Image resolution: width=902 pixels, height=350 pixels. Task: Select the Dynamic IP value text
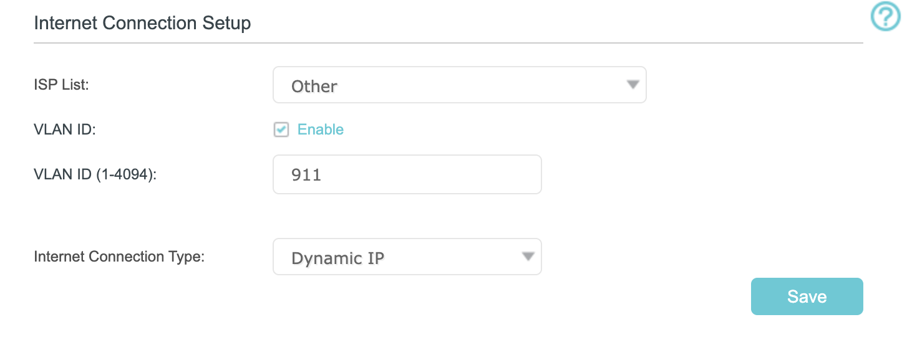[x=337, y=258]
